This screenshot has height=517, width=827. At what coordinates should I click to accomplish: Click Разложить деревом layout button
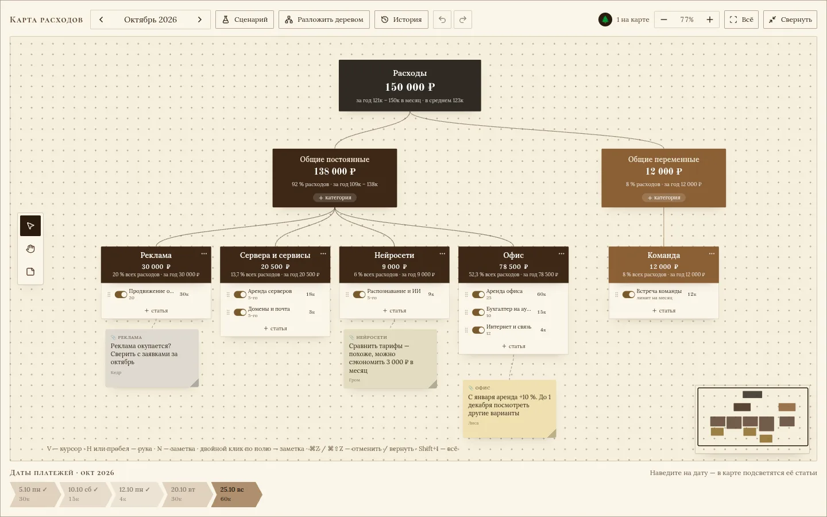[324, 20]
